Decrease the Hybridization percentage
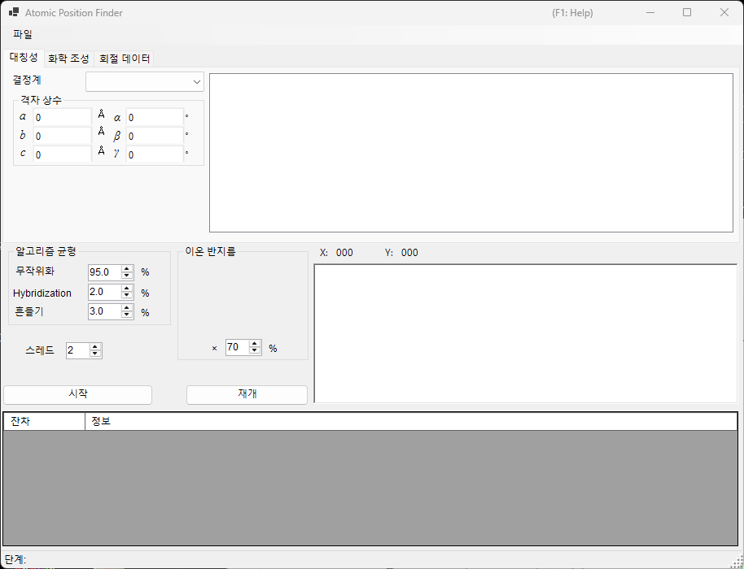Viewport: 744px width, 569px height. click(127, 295)
